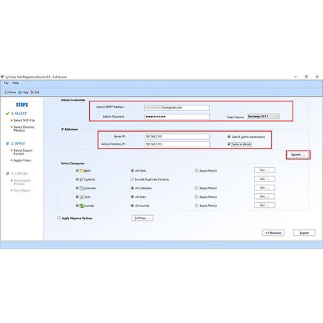
Task: Click the Tasks category icon
Action: (81, 197)
